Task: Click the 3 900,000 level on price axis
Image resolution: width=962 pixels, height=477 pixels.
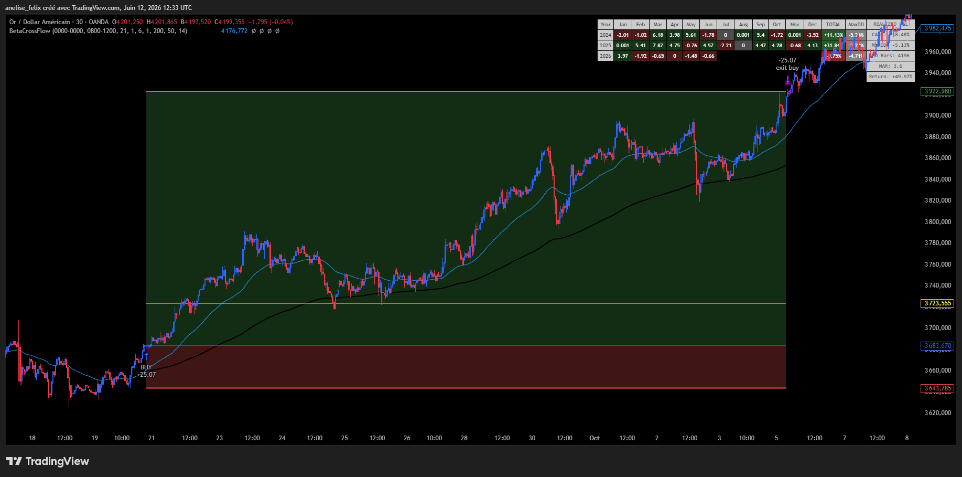Action: [x=937, y=115]
